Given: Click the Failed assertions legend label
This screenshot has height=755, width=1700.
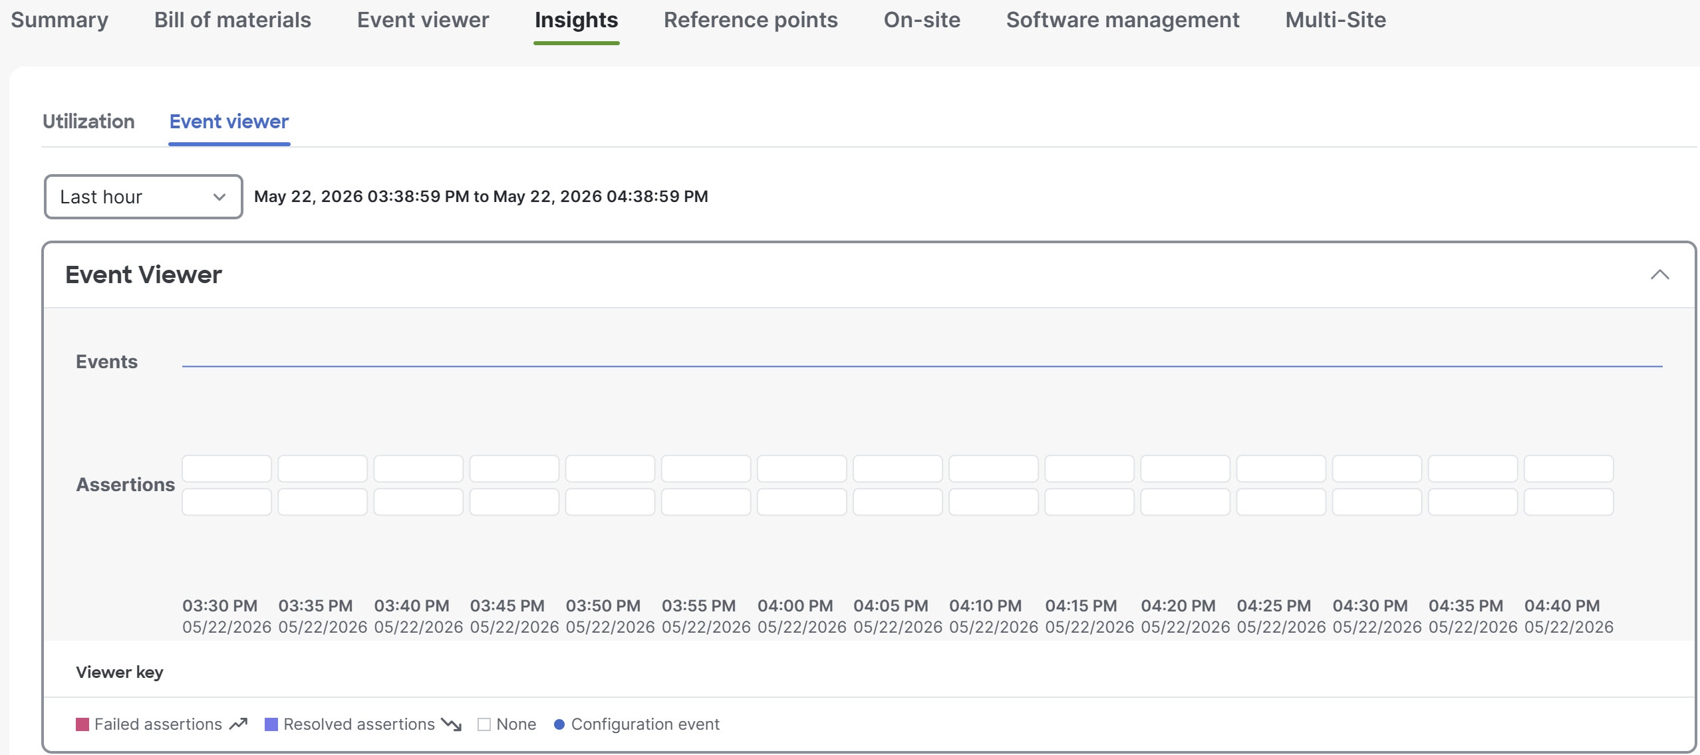Looking at the screenshot, I should 158,724.
